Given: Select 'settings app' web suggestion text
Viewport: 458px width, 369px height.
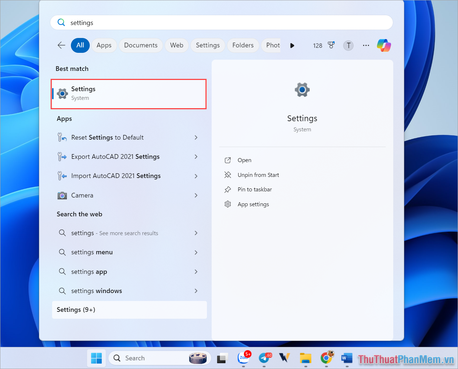Looking at the screenshot, I should 89,272.
